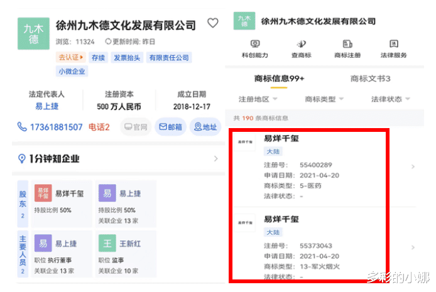
Task: Click 关联企业 10 家 under 王新红
Action: click(x=118, y=271)
